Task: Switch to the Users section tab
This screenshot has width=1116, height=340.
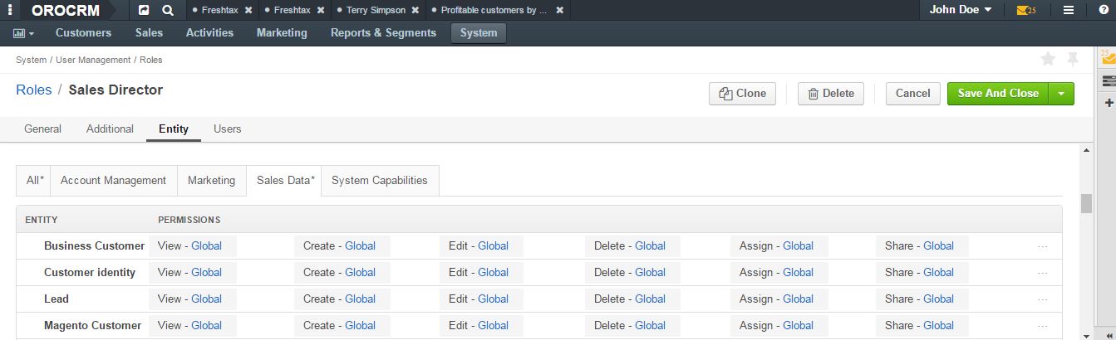Action: click(x=227, y=129)
